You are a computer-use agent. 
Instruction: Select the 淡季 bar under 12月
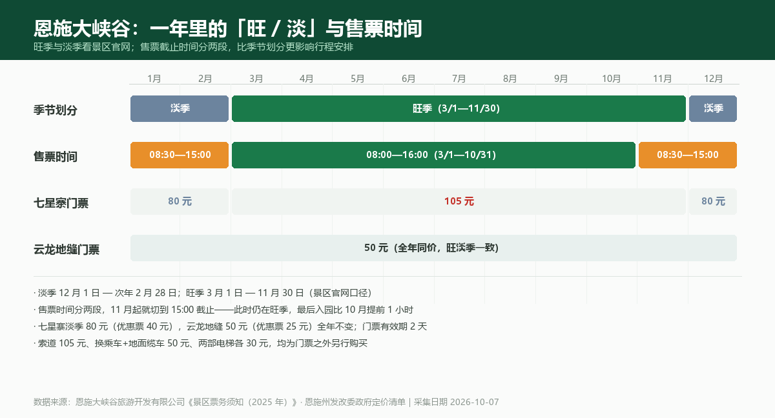tap(713, 108)
